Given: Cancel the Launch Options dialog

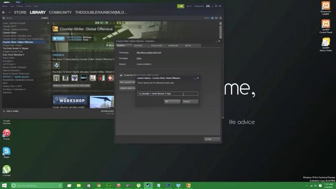Looking at the screenshot, I should tap(190, 101).
